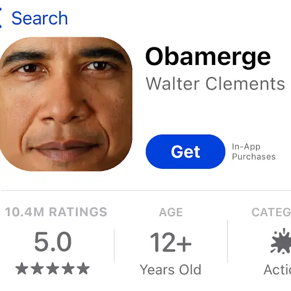
Task: Click the third rating star
Action: (x=52, y=268)
